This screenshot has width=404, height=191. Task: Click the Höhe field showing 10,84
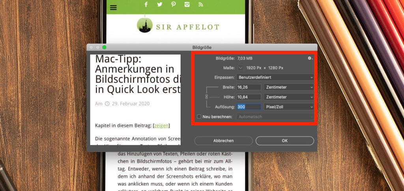pos(249,97)
